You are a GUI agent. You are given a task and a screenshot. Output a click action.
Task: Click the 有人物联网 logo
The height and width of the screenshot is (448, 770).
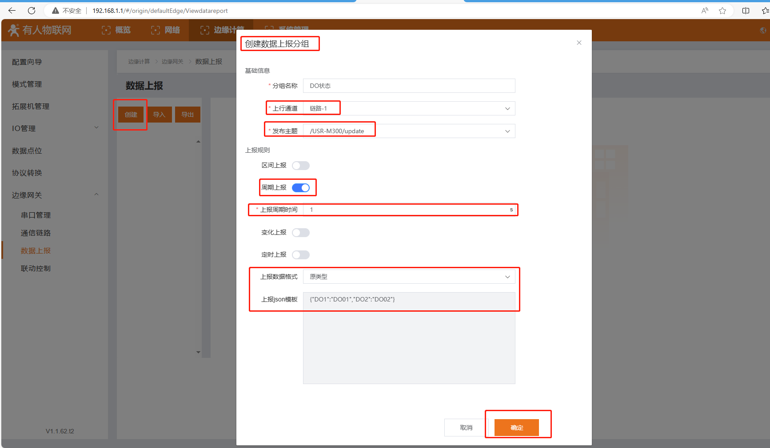tap(40, 30)
